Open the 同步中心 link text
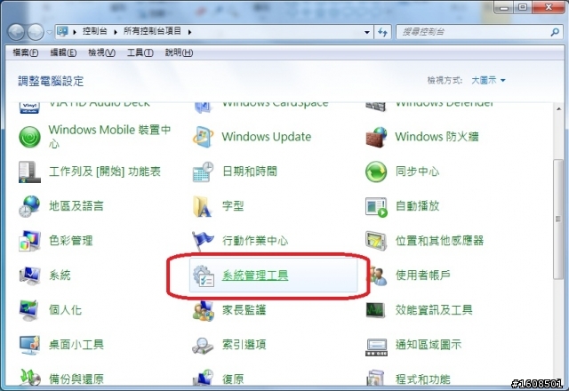The width and height of the screenshot is (569, 391). (x=417, y=172)
